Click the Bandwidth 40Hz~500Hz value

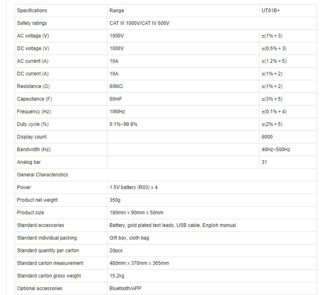point(276,150)
